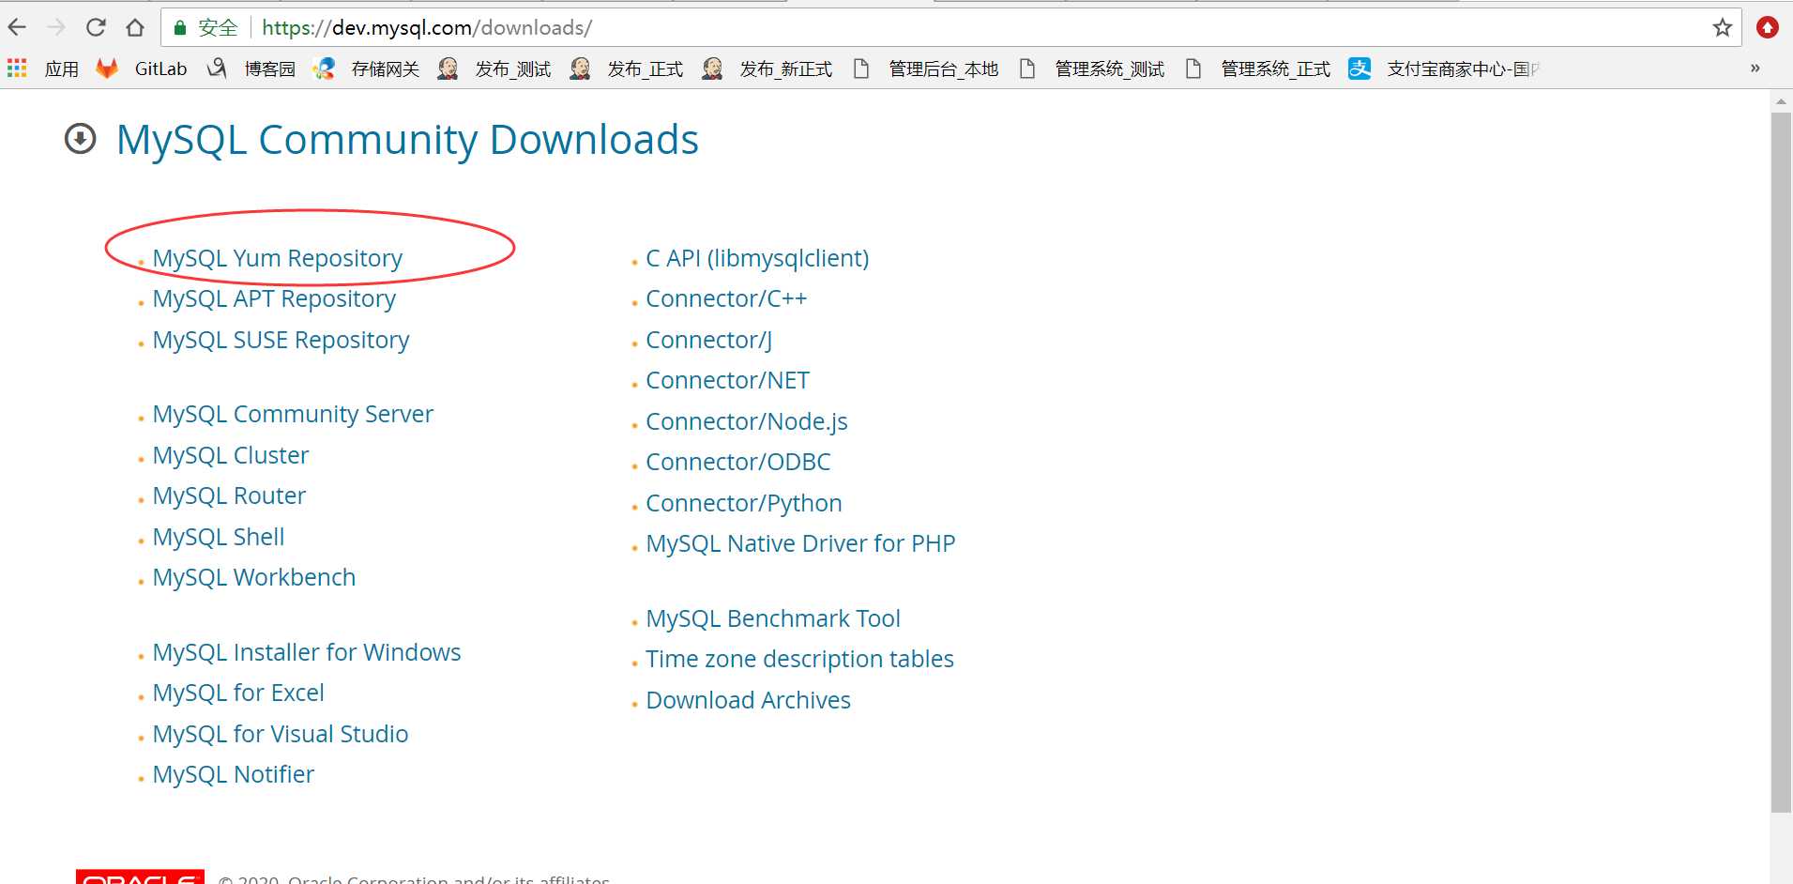
Task: Open the 存储网关 bookmark
Action: pos(366,69)
